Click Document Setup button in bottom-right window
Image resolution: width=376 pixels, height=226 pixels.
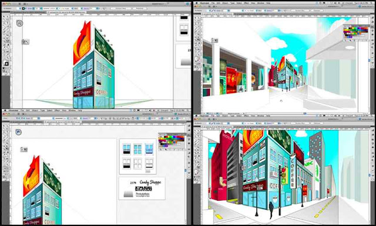300,124
